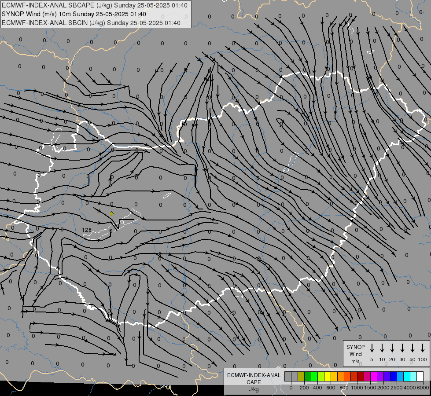Image resolution: width=431 pixels, height=396 pixels.
Task: Select the olive swatch in CAPE scale
Action: pyautogui.click(x=301, y=376)
